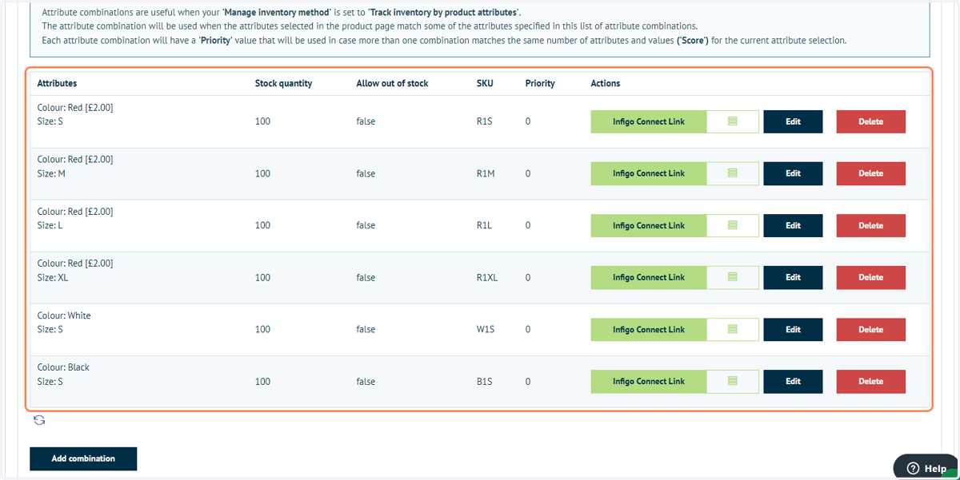
Task: Click false value in the W1S row
Action: (366, 329)
